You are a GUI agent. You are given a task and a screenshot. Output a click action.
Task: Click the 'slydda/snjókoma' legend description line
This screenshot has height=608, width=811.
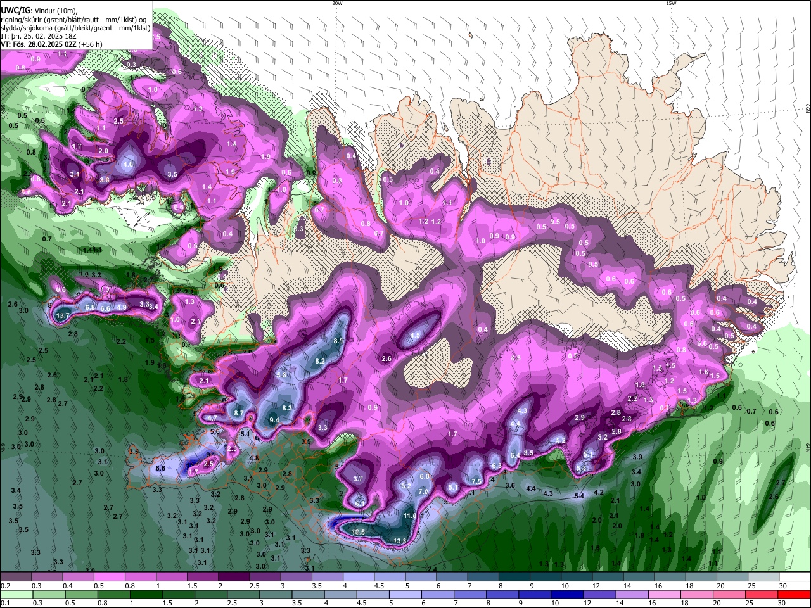(x=75, y=28)
